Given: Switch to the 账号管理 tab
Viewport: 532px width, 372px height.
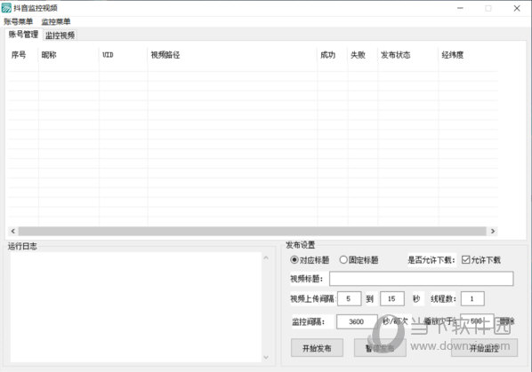Looking at the screenshot, I should pos(23,35).
